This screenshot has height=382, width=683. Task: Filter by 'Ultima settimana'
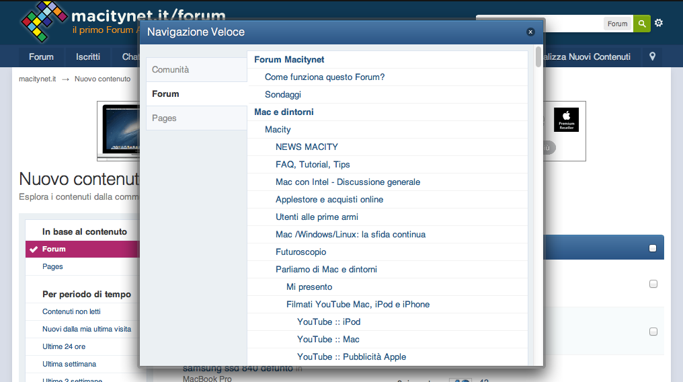tap(69, 364)
